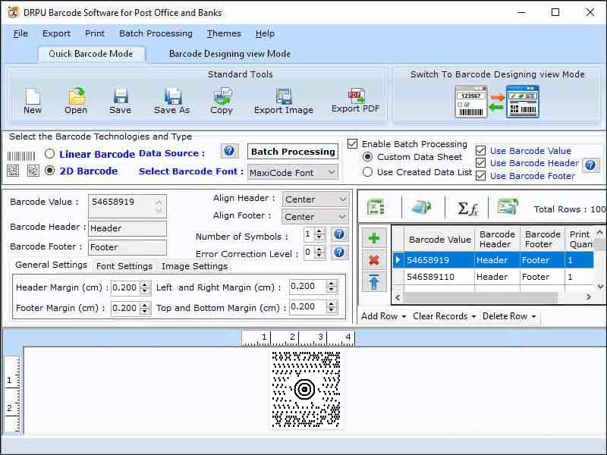
Task: Click the Batch Processing button
Action: [292, 151]
